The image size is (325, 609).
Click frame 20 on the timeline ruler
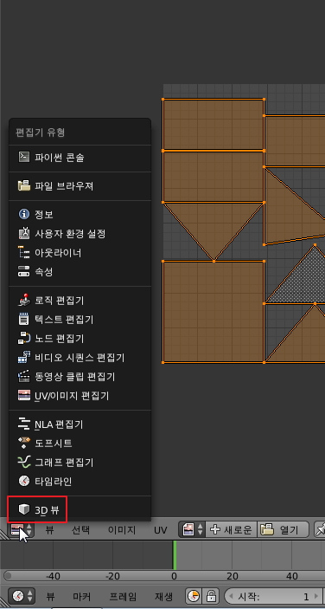tap(232, 576)
